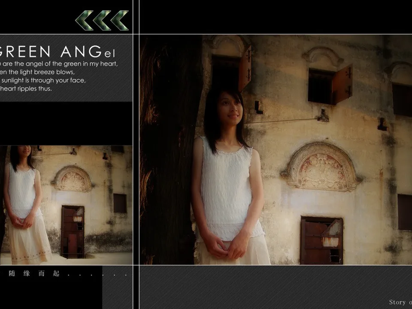Screen dimensions: 412x309
Task: Click the poem line ending 'green in my heart,'
Action: pyautogui.click(x=60, y=64)
